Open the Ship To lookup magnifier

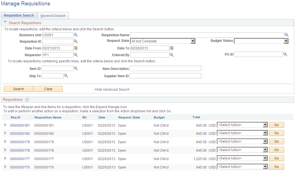click(66, 76)
